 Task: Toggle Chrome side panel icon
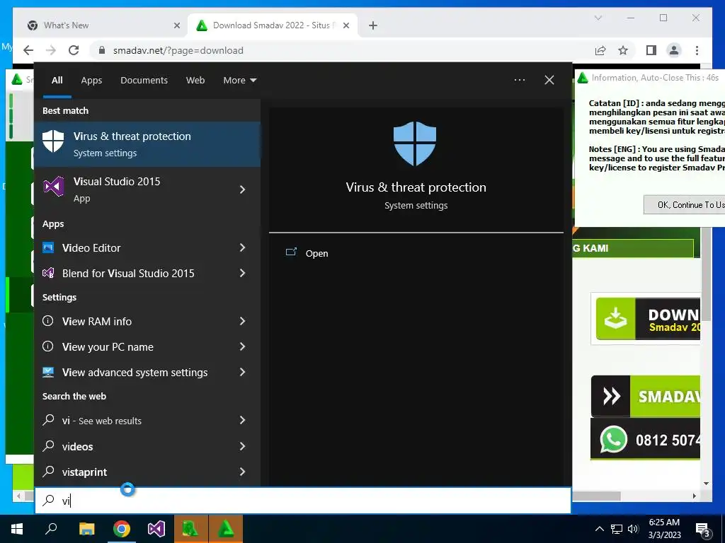point(651,50)
